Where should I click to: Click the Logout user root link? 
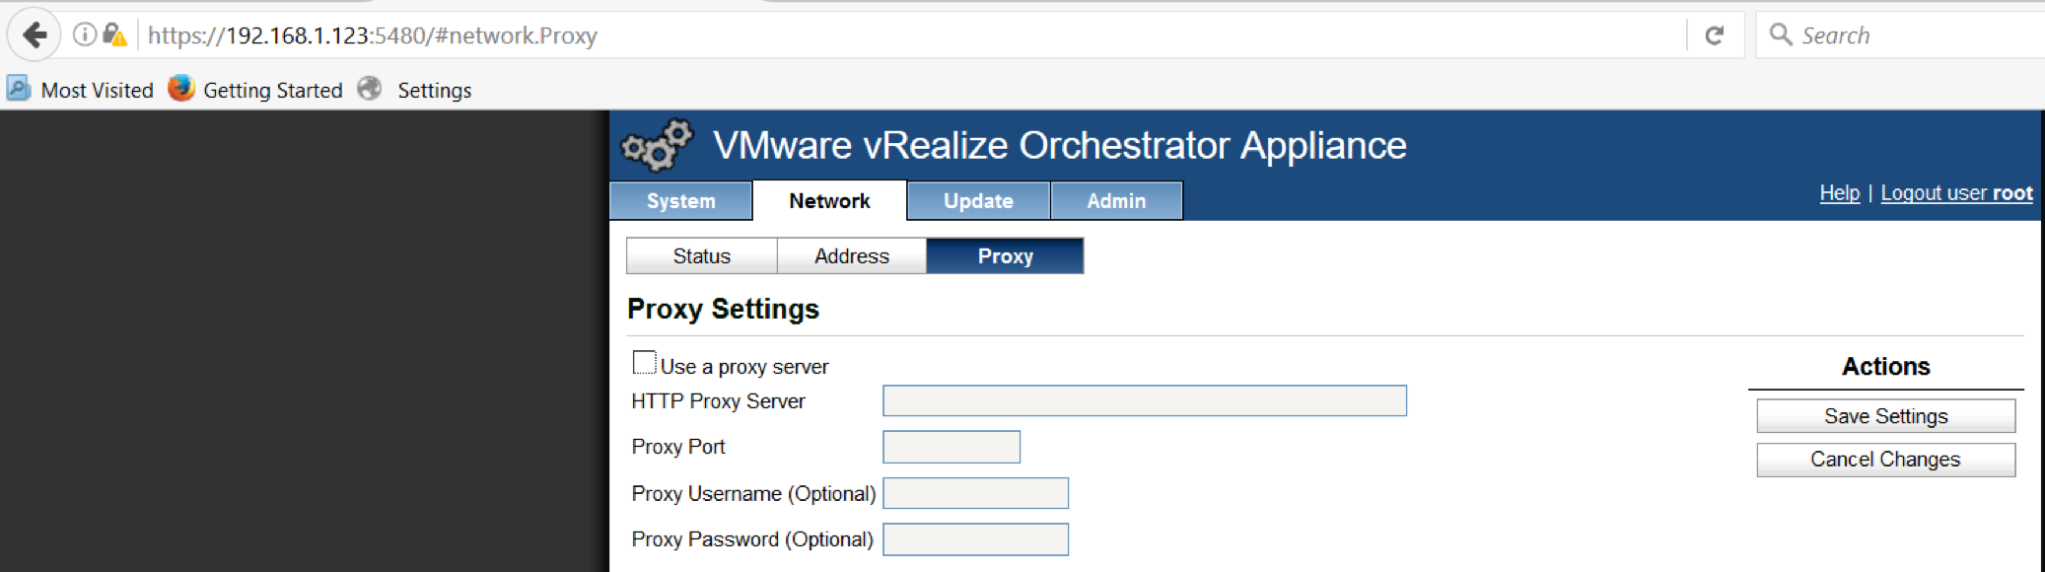tap(1956, 193)
